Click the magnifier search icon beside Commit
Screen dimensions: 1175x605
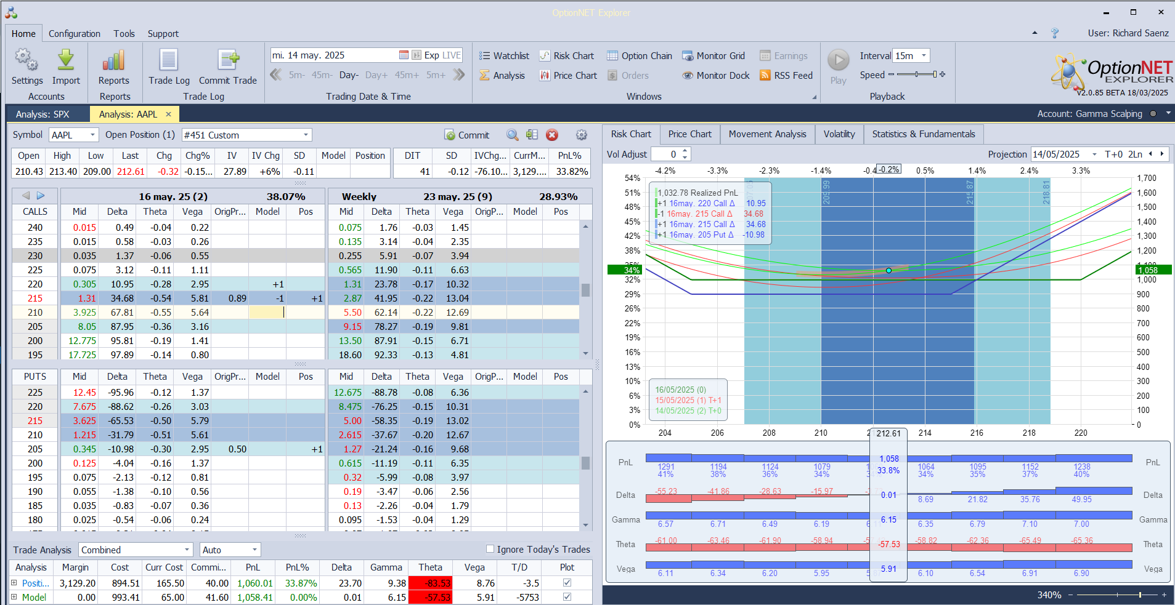(x=513, y=135)
